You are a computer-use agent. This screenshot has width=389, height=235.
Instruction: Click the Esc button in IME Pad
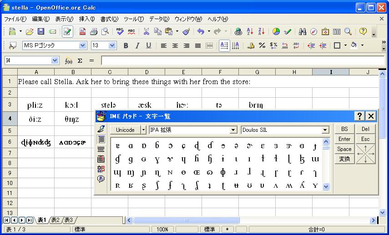coord(365,139)
